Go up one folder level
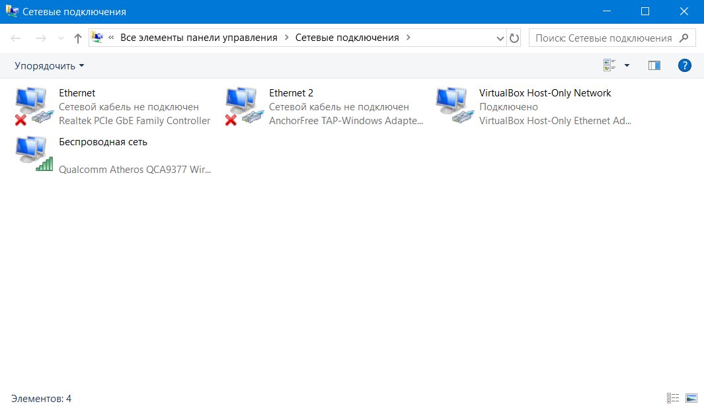The width and height of the screenshot is (704, 408). click(x=78, y=38)
